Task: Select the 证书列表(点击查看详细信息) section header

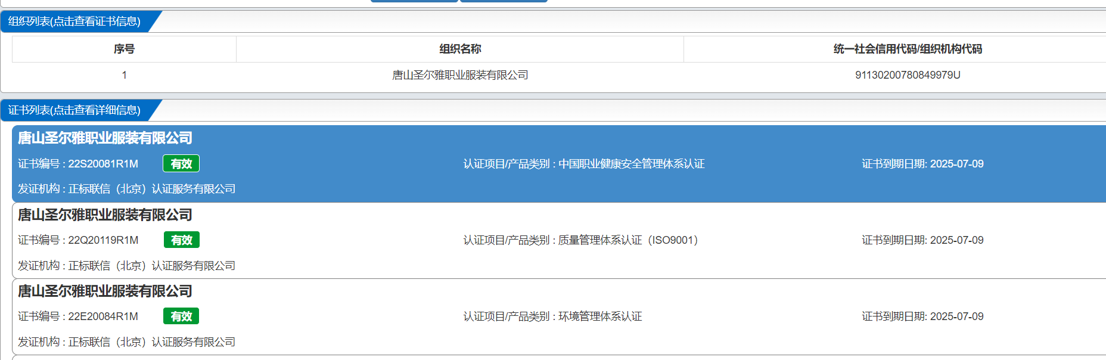Action: tap(74, 110)
